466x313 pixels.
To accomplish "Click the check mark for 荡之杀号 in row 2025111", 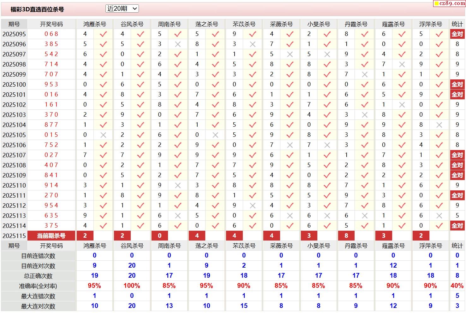I will tap(215, 195).
